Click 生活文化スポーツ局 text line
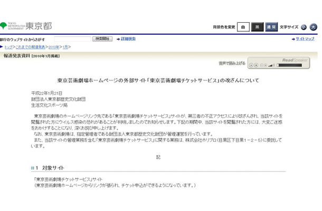 [49, 105]
